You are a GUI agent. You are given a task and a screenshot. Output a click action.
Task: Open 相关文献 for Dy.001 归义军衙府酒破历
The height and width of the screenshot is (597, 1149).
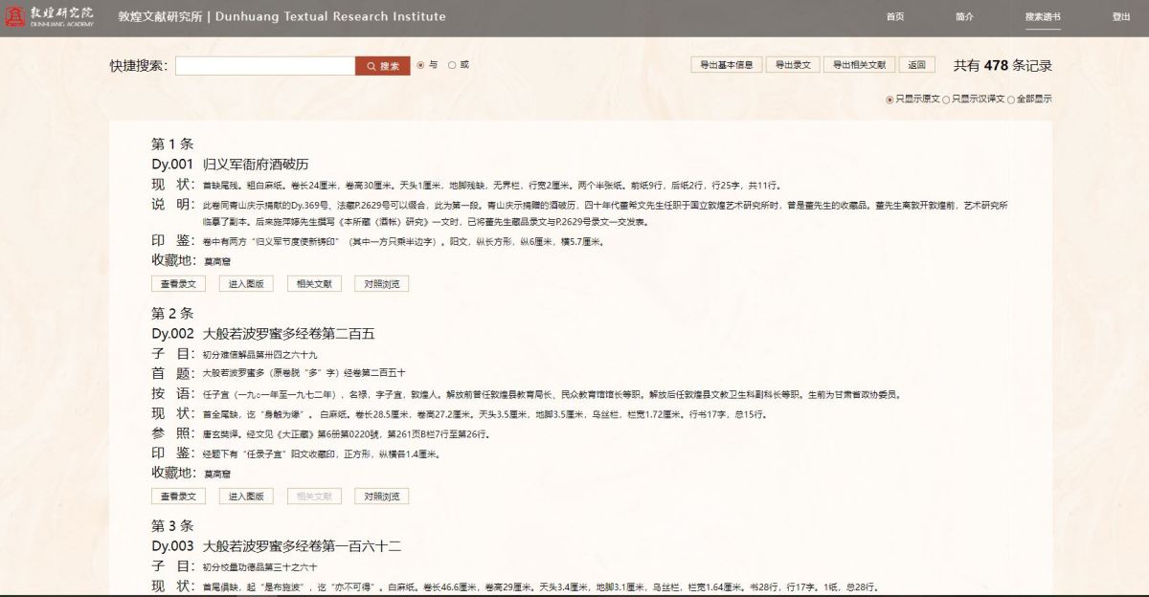pyautogui.click(x=314, y=284)
